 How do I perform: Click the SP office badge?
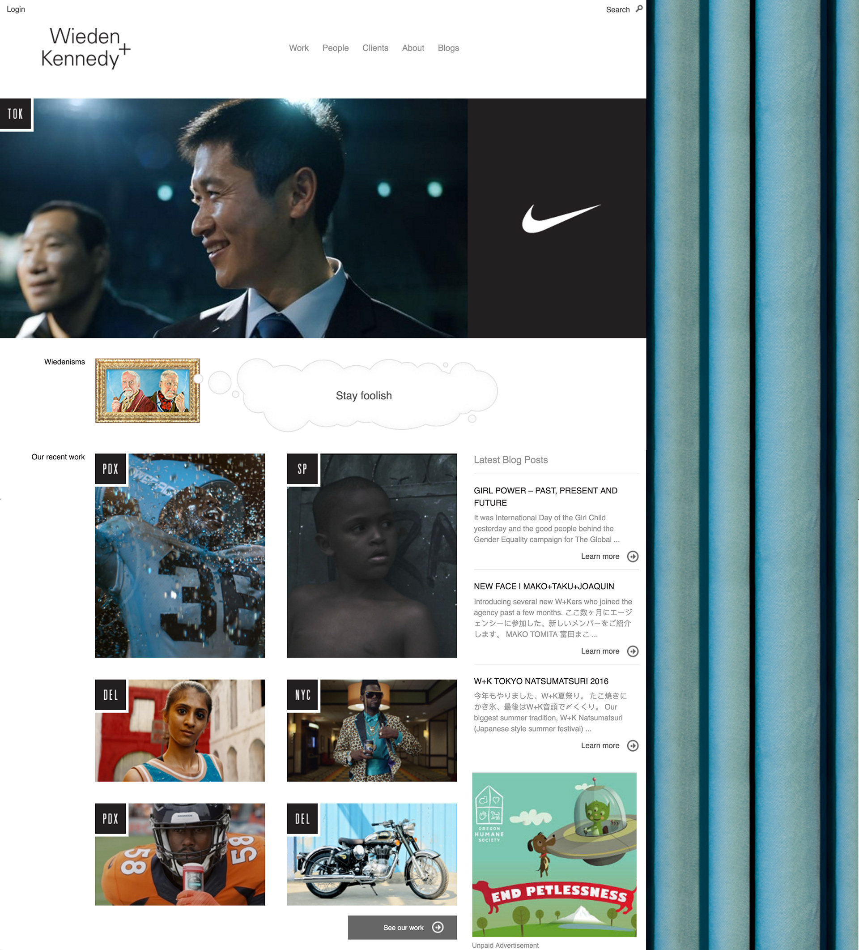pos(302,468)
